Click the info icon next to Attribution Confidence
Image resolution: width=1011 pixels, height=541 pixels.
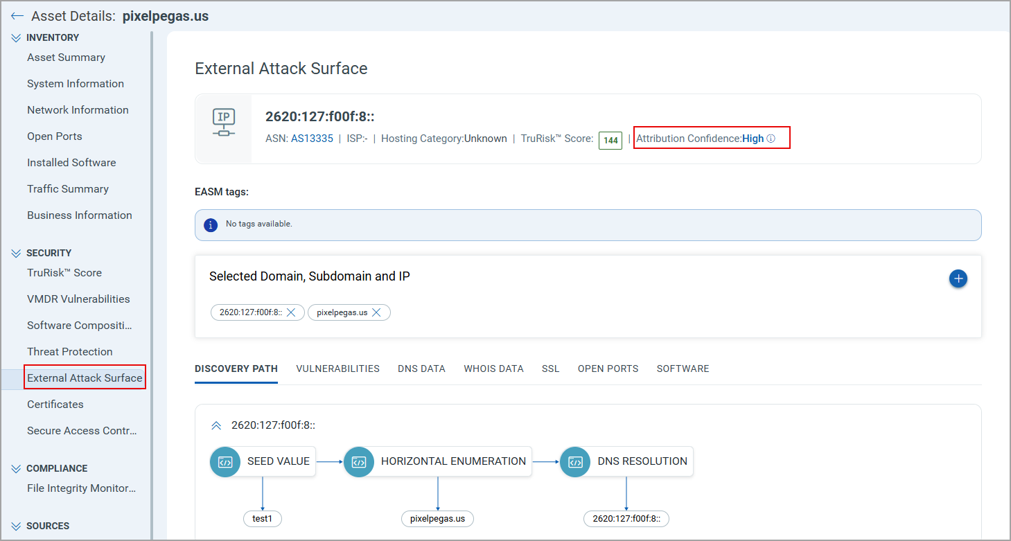772,138
